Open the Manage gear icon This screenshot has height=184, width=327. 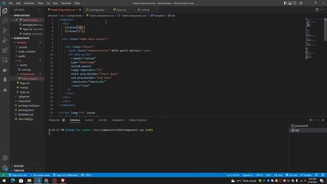point(5,168)
